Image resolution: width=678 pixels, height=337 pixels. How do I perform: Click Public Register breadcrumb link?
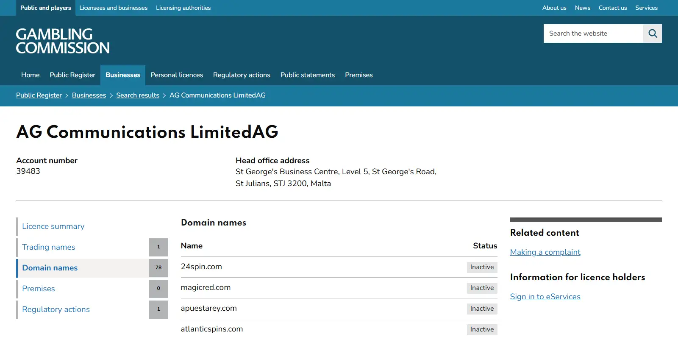point(39,95)
